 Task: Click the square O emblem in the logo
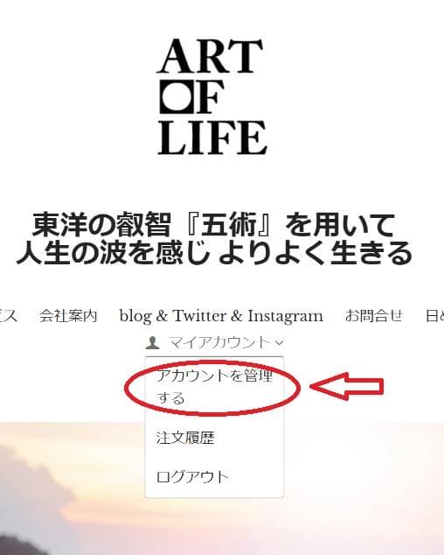click(x=177, y=97)
